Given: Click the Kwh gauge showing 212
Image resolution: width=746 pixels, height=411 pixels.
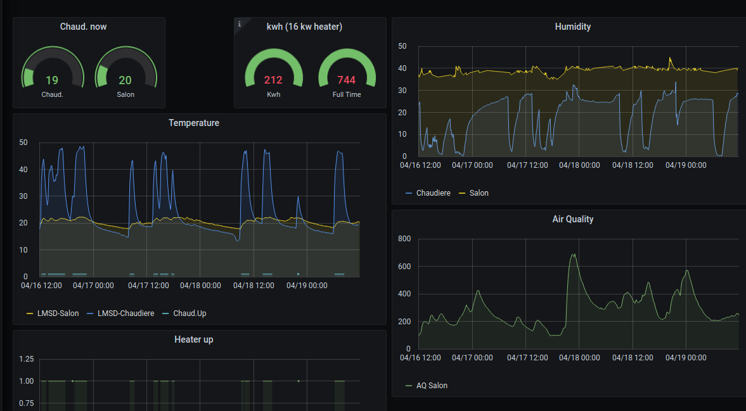Looking at the screenshot, I should coord(274,68).
